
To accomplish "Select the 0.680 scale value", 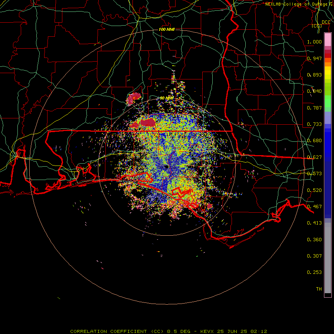I will pos(314,141).
